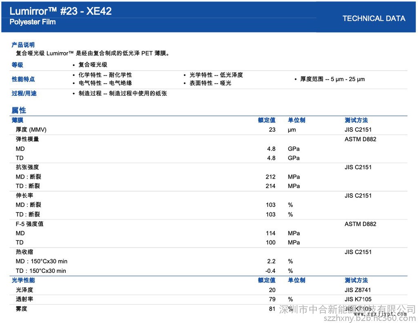Viewport: 418px width, 323px height.
Task: Click the Lumirror #23 - XE42 title
Action: pyautogui.click(x=60, y=11)
